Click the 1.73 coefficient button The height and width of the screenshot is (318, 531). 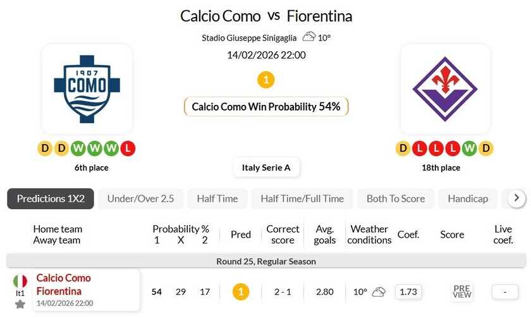pyautogui.click(x=408, y=291)
